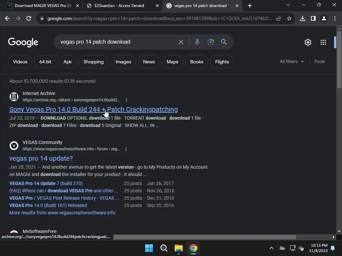Image resolution: width=342 pixels, height=256 pixels.
Task: Open VEGAS Pro 14 Update 7 sublink
Action: 46,184
